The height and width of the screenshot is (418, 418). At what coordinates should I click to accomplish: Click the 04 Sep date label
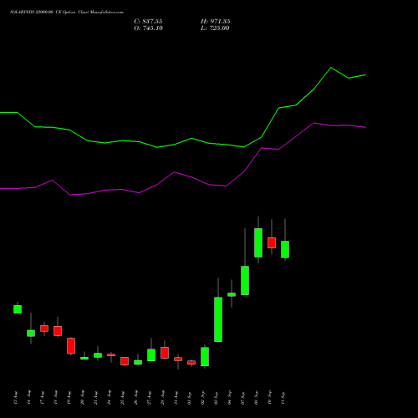point(230,398)
